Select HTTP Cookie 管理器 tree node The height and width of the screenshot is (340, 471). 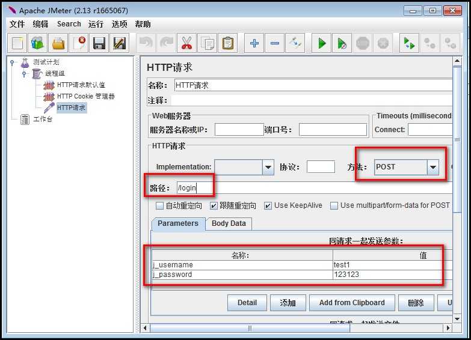coord(86,96)
